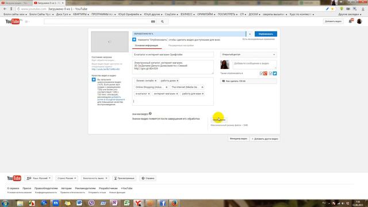This screenshot has height=207, width=368.
Task: Remove the 'e-каталог' tag
Action: 149,94
